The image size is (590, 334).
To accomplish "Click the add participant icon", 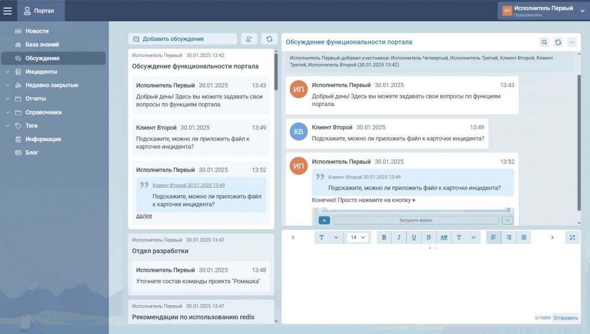I will tap(249, 39).
